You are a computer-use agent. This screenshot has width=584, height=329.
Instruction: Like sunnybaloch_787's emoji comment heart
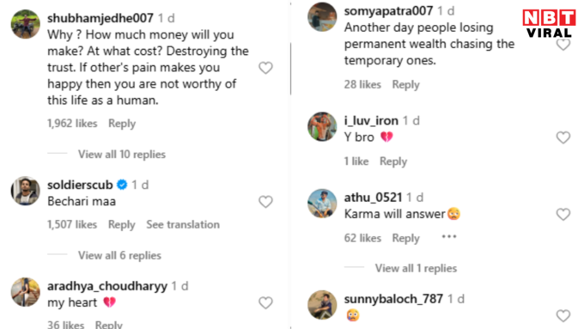coord(563,316)
